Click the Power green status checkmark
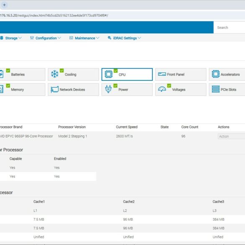The image size is (245, 245). (115, 85)
